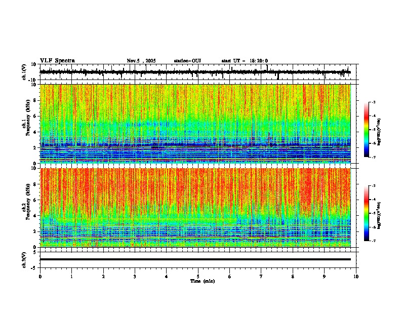
Task: Click the "2" kHz tick on ch.1 frequency axis
Action: [x=35, y=148]
